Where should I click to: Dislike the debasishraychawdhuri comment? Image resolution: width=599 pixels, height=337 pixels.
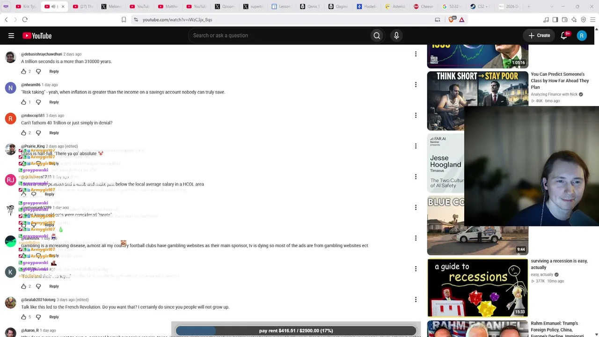(38, 72)
